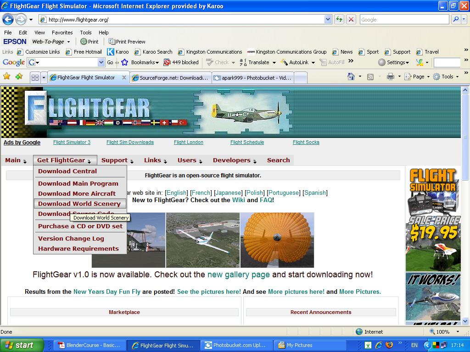Open the search provider dropdown arrow

click(464, 19)
